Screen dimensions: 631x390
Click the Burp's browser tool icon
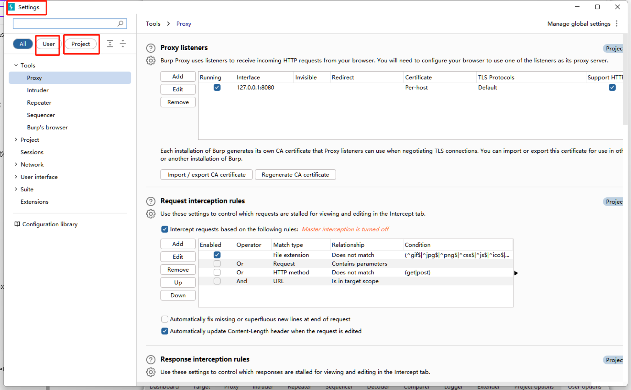(x=47, y=127)
